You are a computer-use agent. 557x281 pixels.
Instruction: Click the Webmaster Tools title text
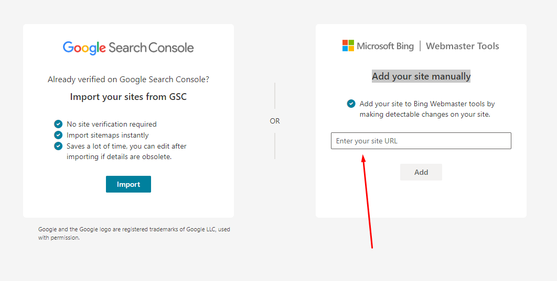coord(462,46)
